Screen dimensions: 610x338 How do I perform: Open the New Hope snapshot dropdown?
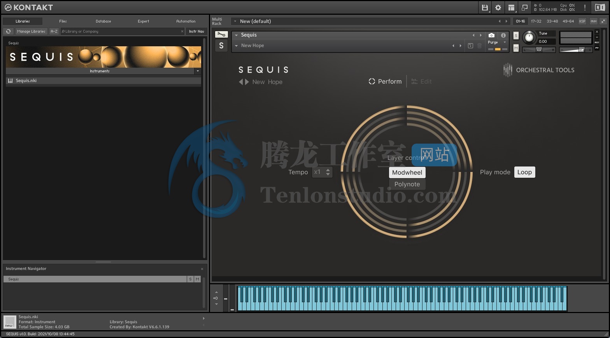(236, 46)
